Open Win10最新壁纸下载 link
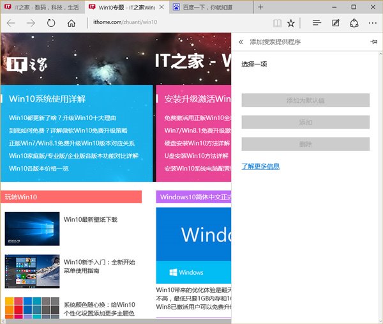Viewport: 383px width, 324px height. [x=91, y=220]
